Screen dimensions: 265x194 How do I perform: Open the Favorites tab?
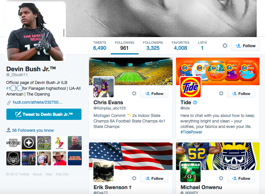(x=180, y=46)
